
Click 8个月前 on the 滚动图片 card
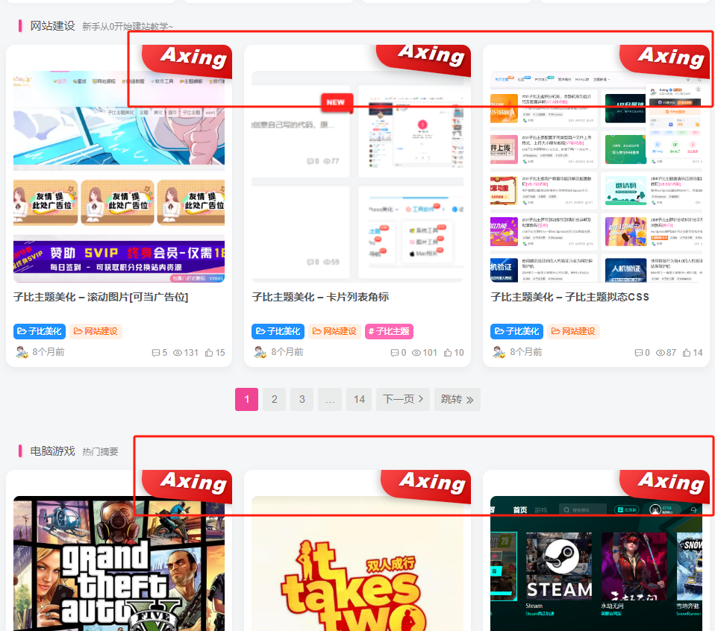pyautogui.click(x=49, y=352)
